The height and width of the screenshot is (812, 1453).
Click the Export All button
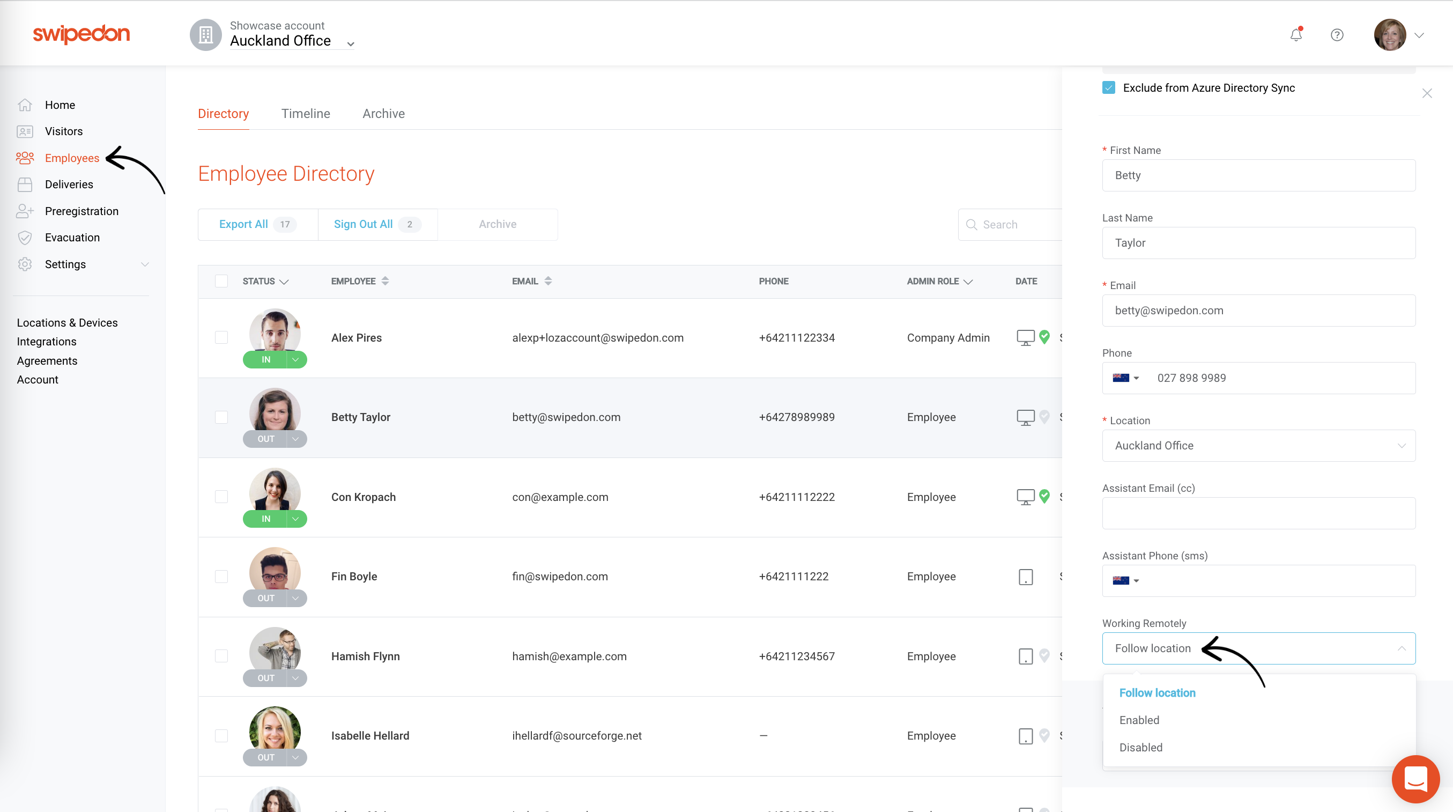coord(258,225)
